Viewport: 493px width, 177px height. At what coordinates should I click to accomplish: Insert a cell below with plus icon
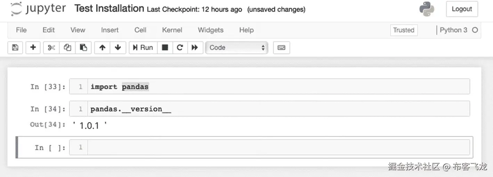pos(33,48)
